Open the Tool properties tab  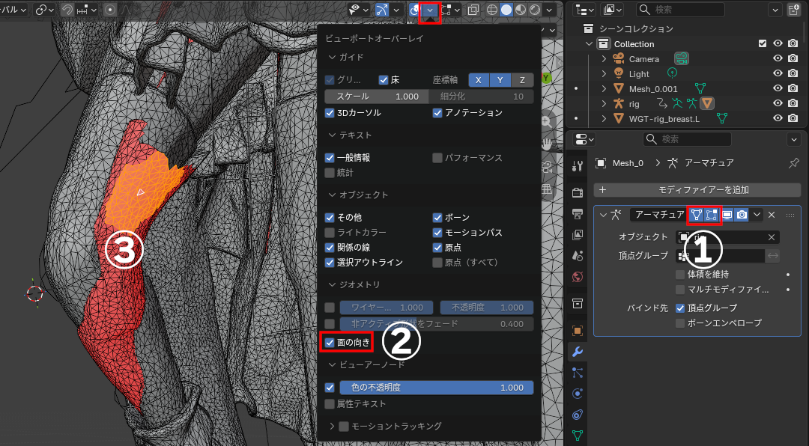[x=578, y=166]
